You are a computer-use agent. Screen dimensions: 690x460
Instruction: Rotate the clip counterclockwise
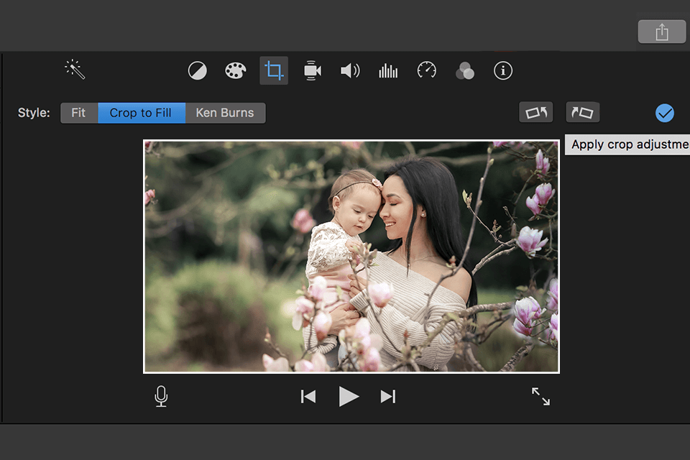coord(536,113)
